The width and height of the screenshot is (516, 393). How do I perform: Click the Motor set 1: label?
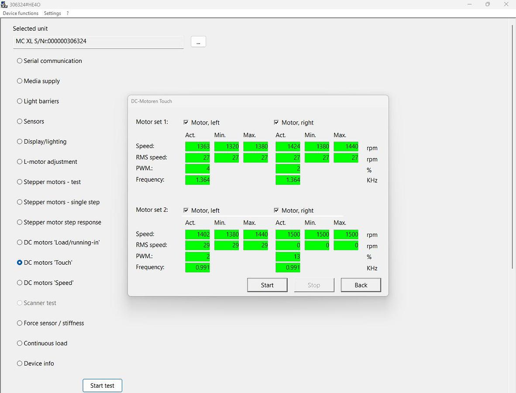(152, 122)
